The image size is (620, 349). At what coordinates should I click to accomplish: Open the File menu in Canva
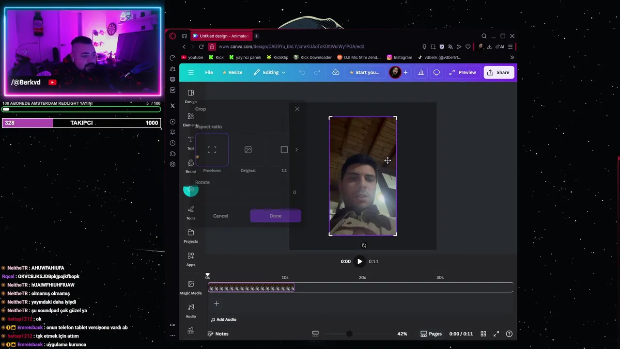[209, 72]
